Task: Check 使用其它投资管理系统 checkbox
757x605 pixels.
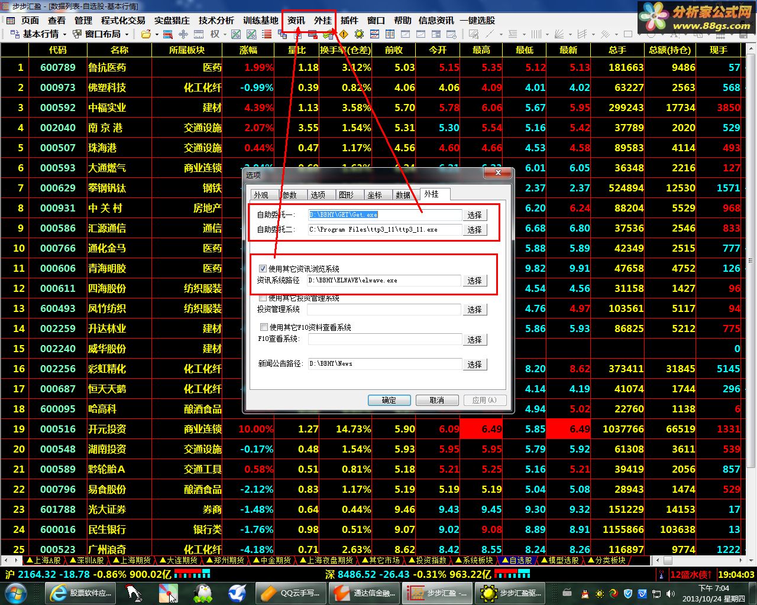Action: 263,298
